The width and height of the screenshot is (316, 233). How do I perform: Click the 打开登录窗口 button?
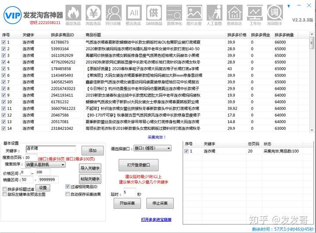pyautogui.click(x=138, y=165)
